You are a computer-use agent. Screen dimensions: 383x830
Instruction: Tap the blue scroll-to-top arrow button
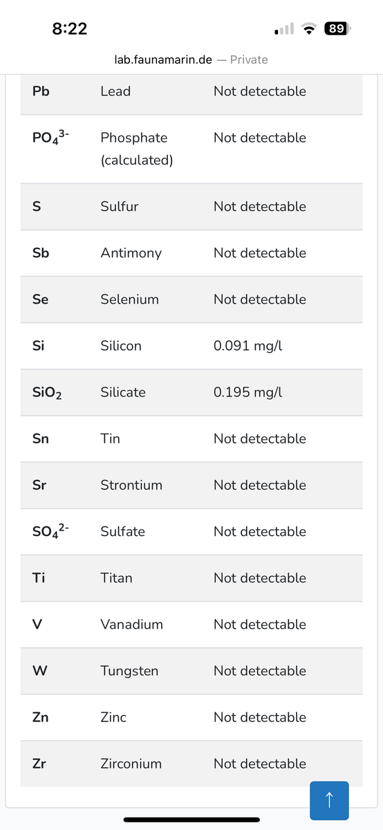(330, 801)
